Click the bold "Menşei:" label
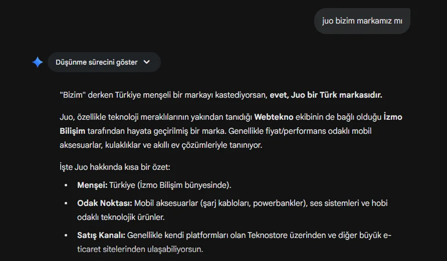Viewport: 447px width, 261px height. [x=92, y=185]
